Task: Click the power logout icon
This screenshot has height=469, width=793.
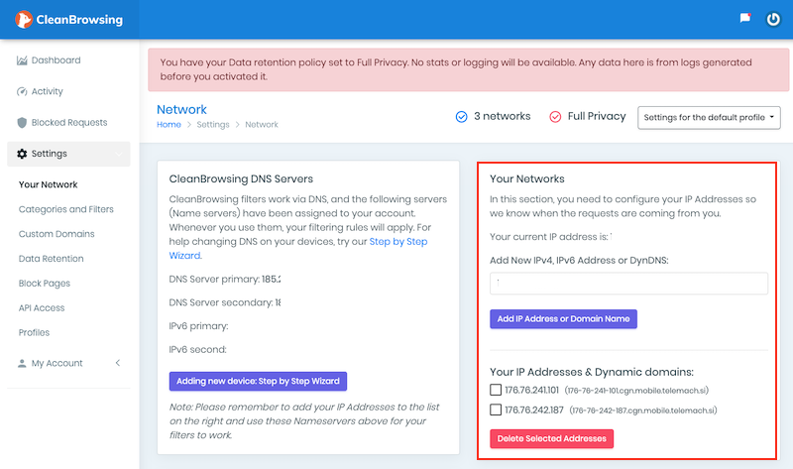Action: tap(773, 19)
